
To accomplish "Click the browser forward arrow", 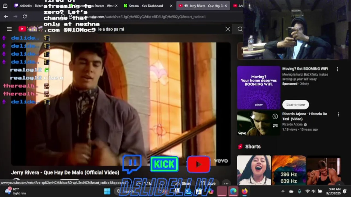I will [x=15, y=17].
